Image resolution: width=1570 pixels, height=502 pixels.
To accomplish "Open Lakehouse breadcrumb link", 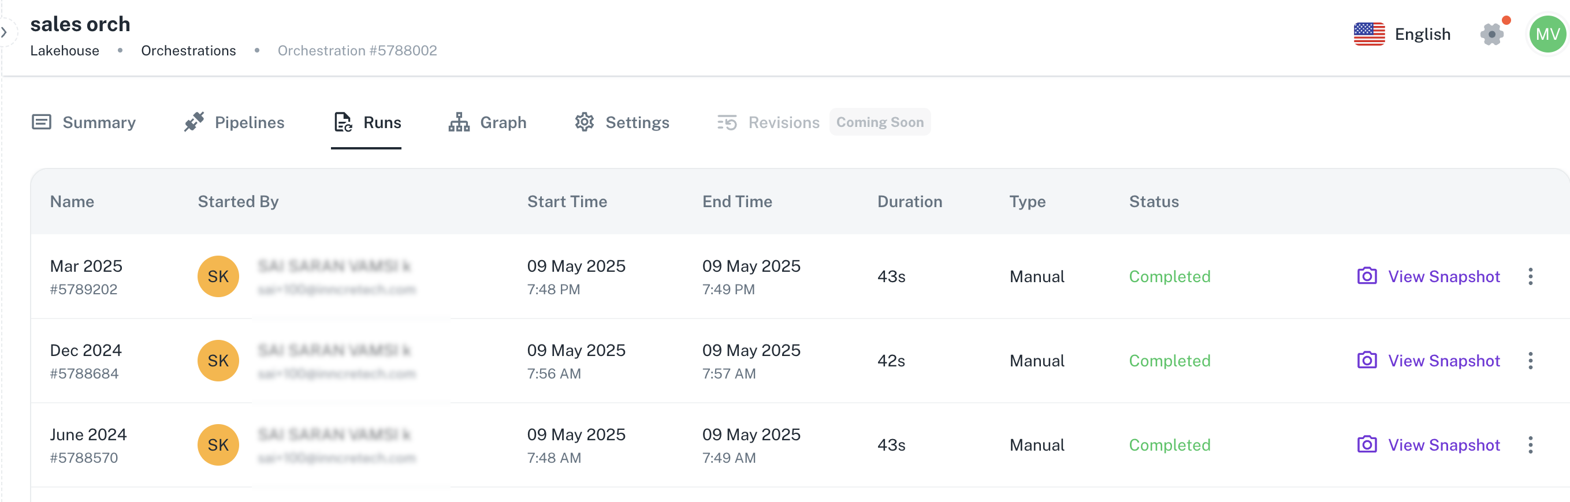I will click(65, 51).
